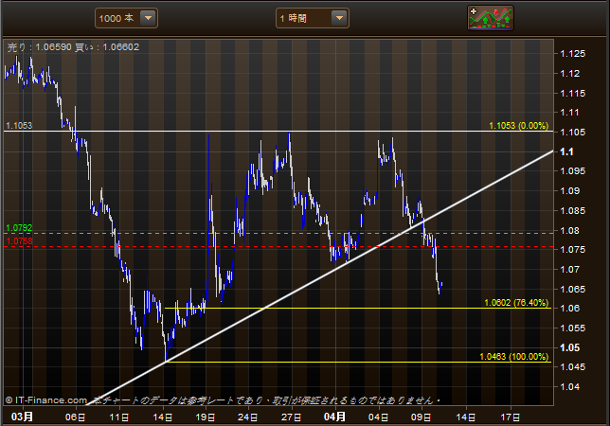Click the 1.0463 (100.00%) Fibonacci label
The width and height of the screenshot is (610, 426).
tap(514, 357)
